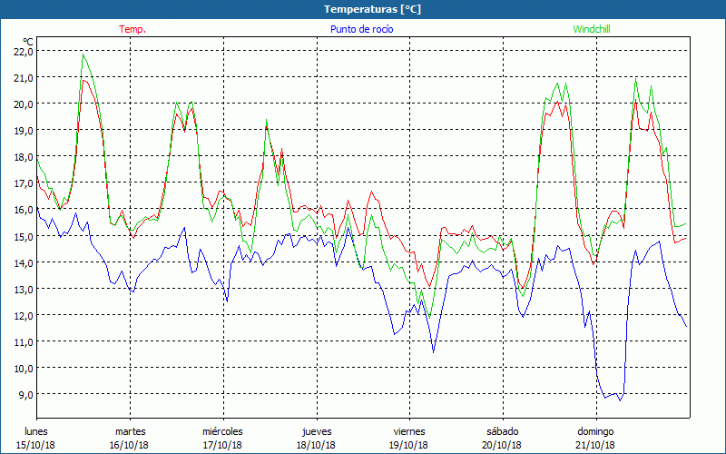
Task: Click the 22,0 y-axis value
Action: pyautogui.click(x=24, y=51)
